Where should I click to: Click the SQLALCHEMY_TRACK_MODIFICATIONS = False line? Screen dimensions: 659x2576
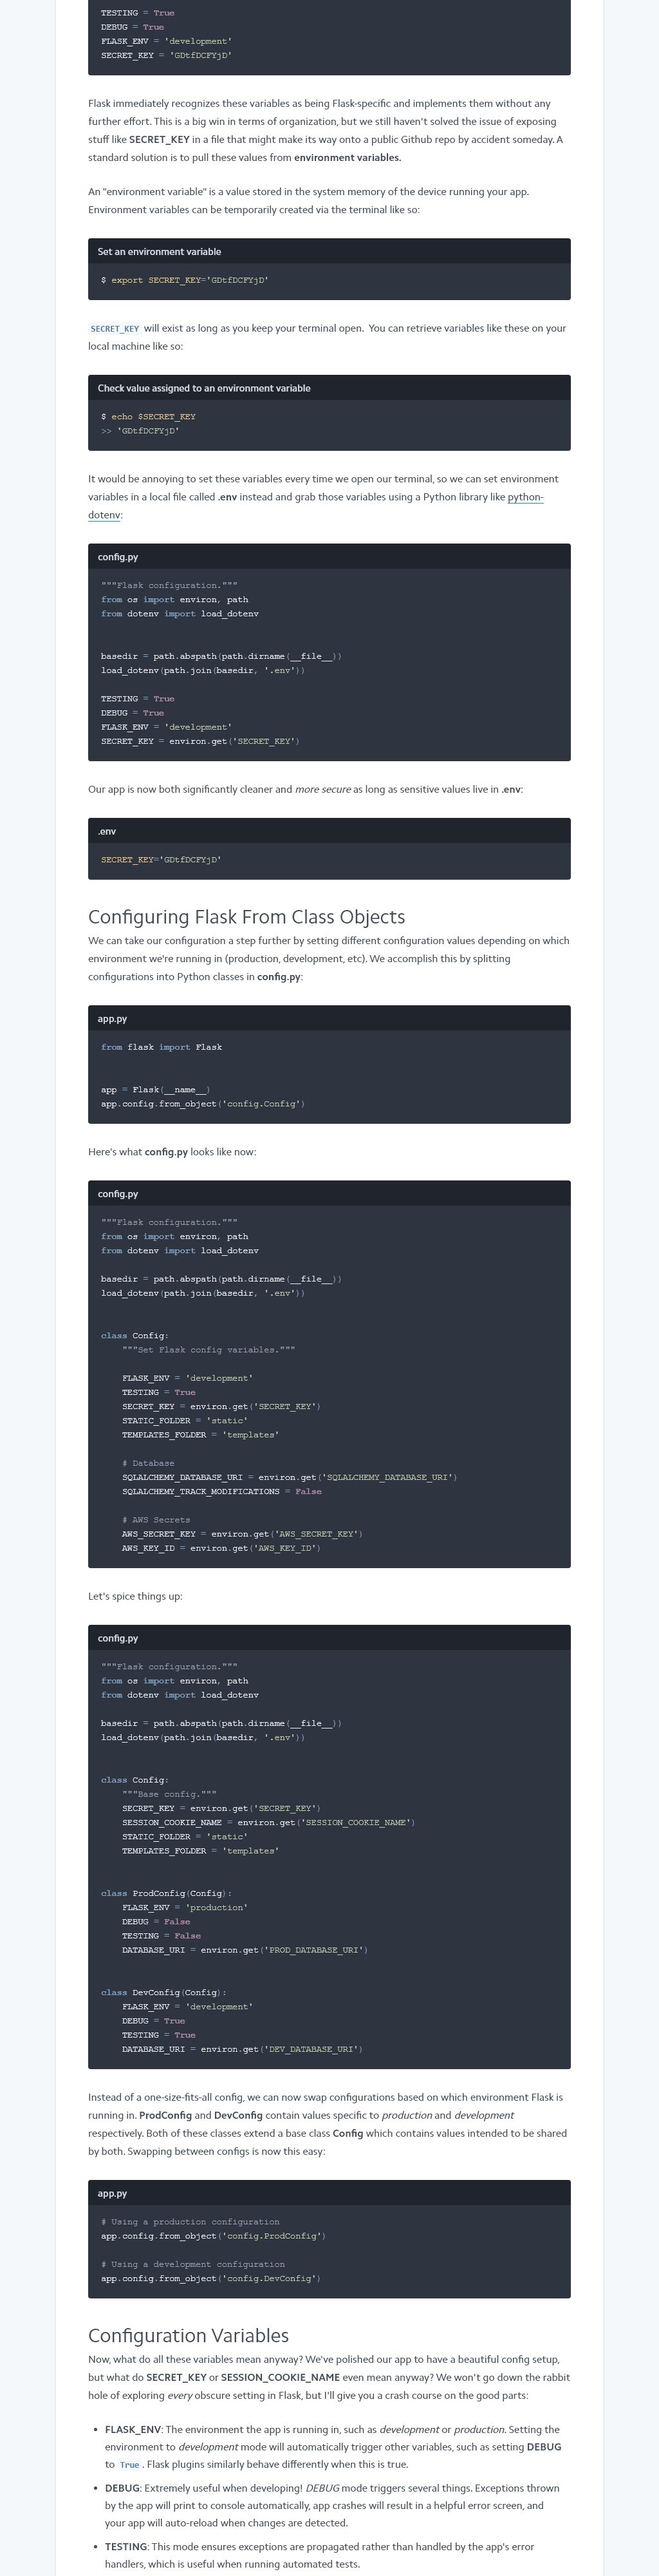221,1491
